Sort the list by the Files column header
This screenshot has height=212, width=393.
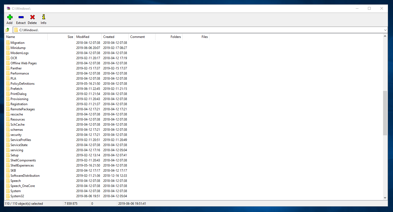coord(196,37)
